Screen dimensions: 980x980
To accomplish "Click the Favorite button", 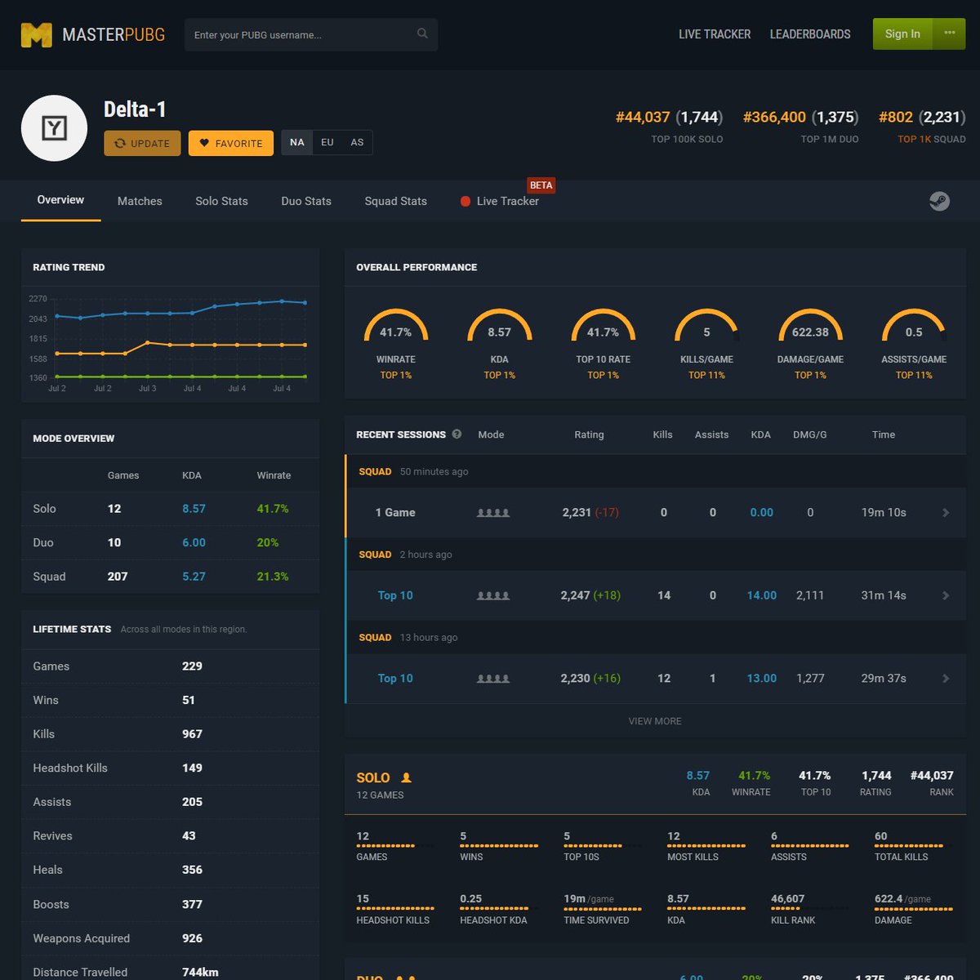I will pyautogui.click(x=231, y=143).
